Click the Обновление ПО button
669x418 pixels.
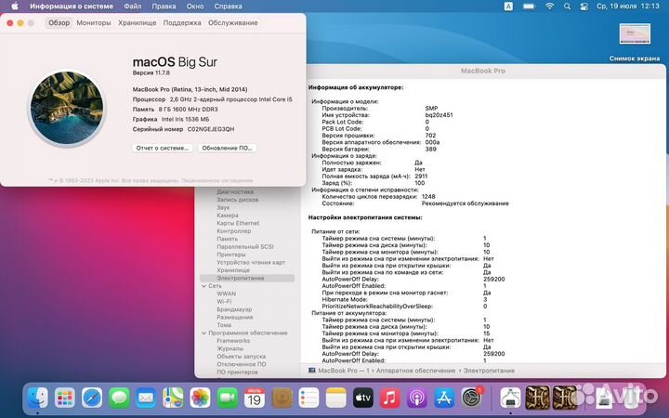pos(227,148)
